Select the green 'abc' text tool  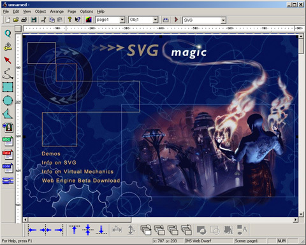[x=8, y=141]
